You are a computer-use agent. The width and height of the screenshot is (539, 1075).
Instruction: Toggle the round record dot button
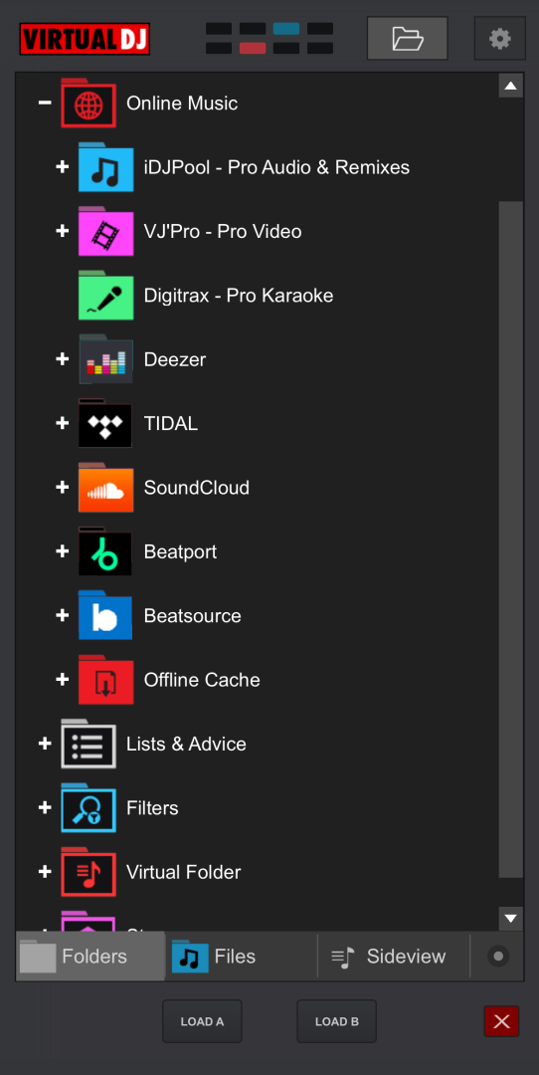point(498,956)
